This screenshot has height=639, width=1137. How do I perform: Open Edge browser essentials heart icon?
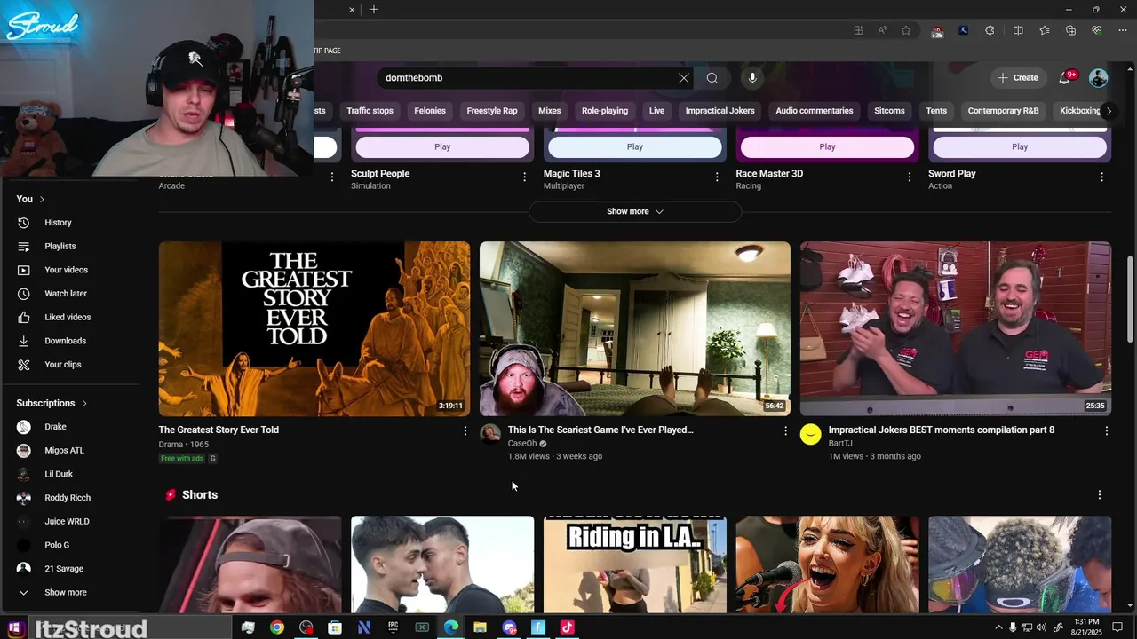[x=1097, y=30]
